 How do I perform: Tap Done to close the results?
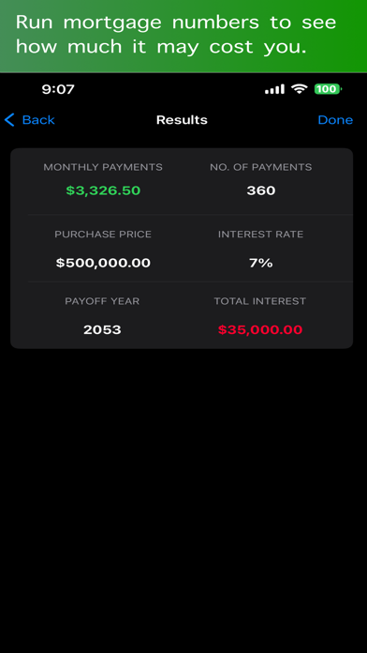click(x=335, y=120)
